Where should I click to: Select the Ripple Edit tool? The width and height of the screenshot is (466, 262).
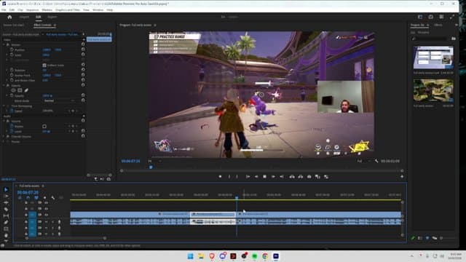pyautogui.click(x=6, y=202)
